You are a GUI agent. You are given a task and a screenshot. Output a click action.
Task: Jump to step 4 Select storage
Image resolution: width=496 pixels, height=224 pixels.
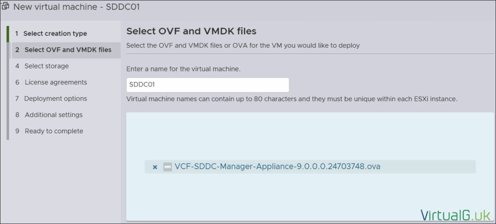pos(46,66)
